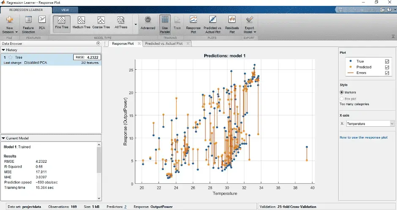Click the 'R-Squared' value 0.66
Screen dimensions: 397x210
click(x=39, y=166)
